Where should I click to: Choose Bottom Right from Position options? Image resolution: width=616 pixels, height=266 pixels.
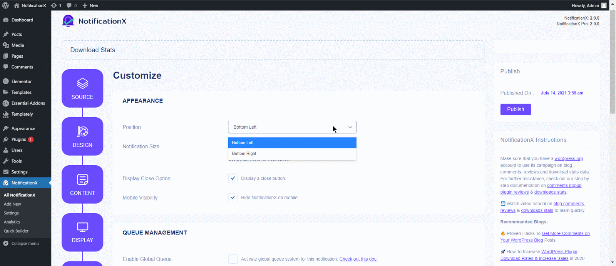tap(292, 153)
